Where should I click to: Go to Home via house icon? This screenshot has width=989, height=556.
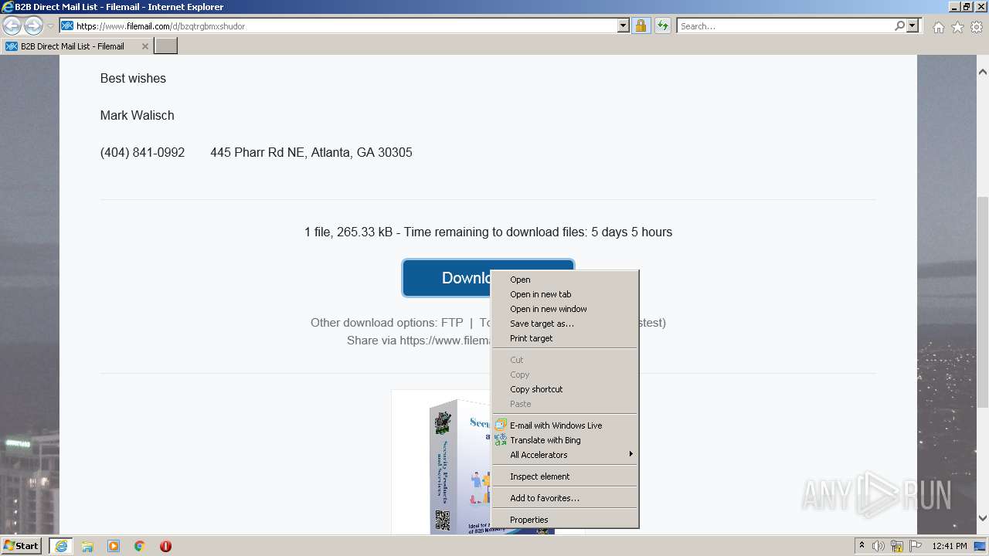click(938, 27)
